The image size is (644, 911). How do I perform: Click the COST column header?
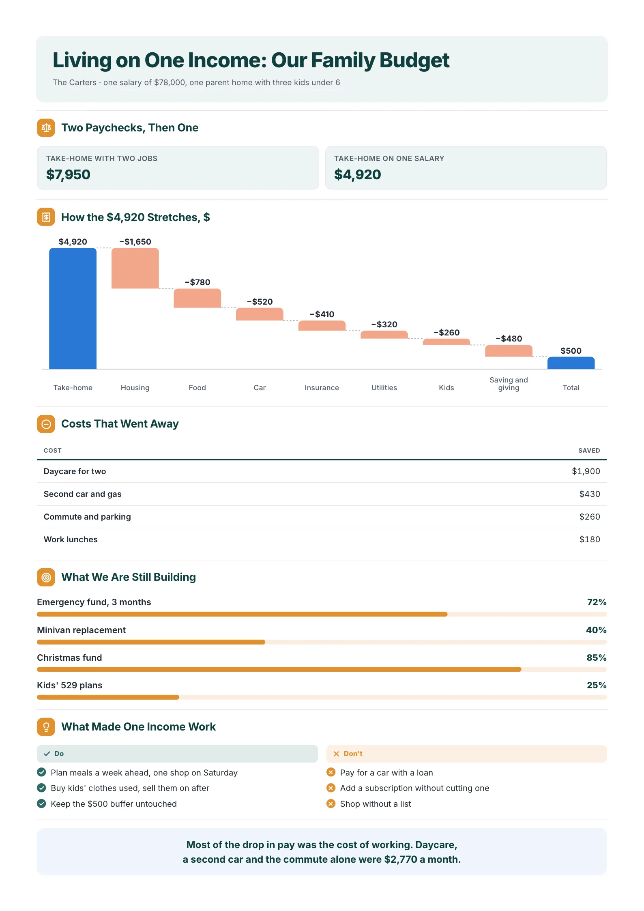click(x=53, y=451)
